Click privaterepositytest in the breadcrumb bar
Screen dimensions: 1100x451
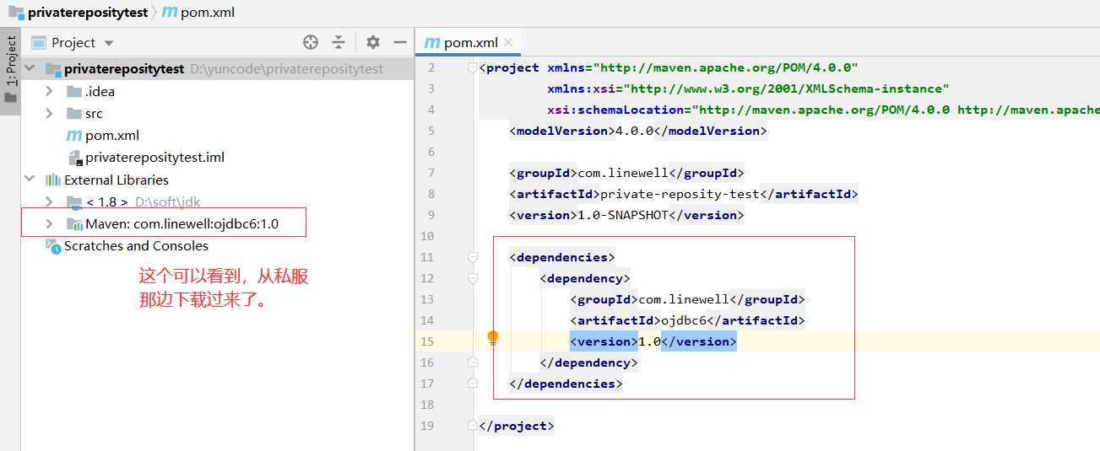[x=86, y=13]
